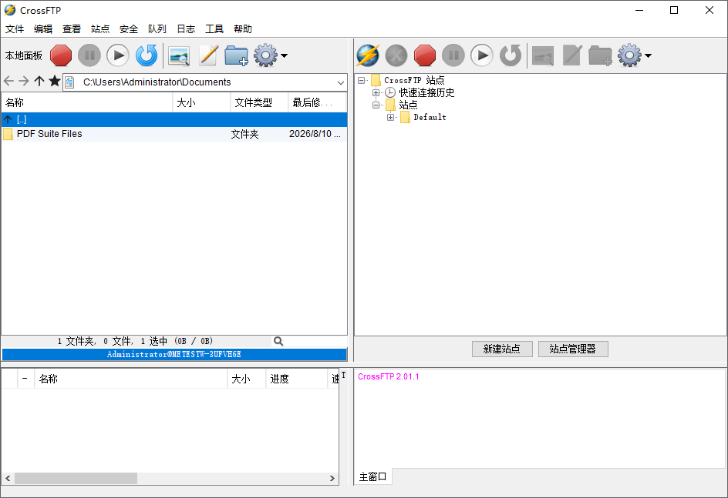Screen dimensions: 728x498
Task: Go back with left arrow navigation
Action: click(x=8, y=82)
